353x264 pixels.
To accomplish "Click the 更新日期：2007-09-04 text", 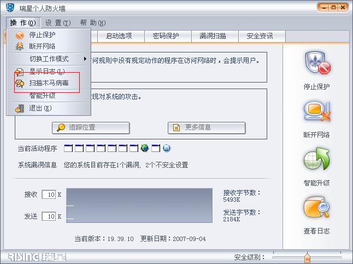I will (x=173, y=239).
